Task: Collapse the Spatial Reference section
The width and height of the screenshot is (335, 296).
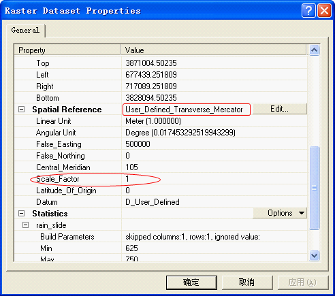Action: [21, 110]
